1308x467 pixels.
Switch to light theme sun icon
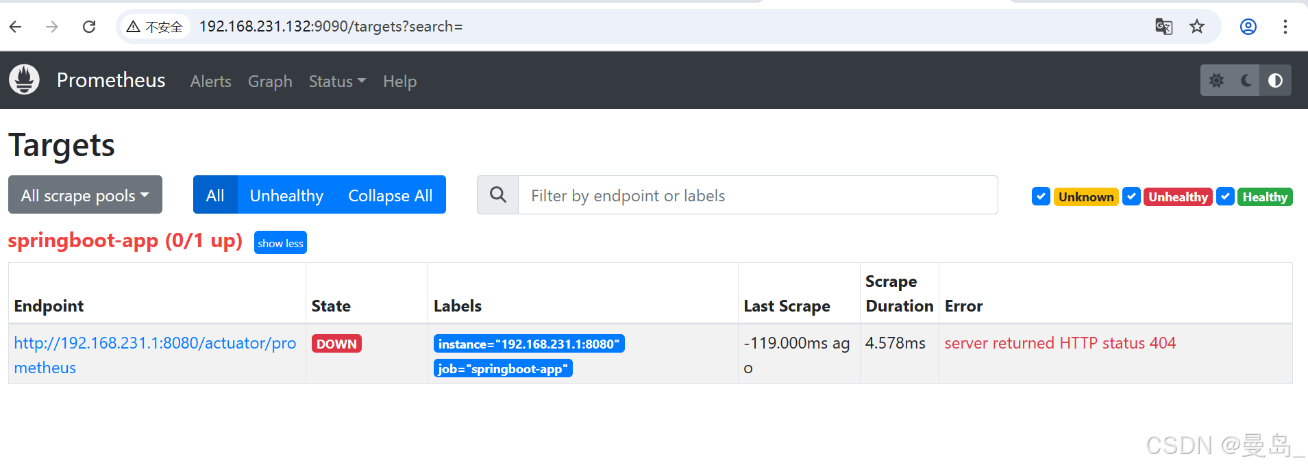pos(1216,80)
